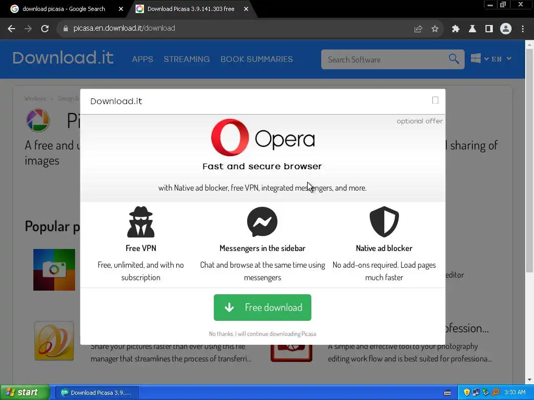Image resolution: width=534 pixels, height=400 pixels.
Task: Switch to the download picasa Google Search tab
Action: point(64,9)
